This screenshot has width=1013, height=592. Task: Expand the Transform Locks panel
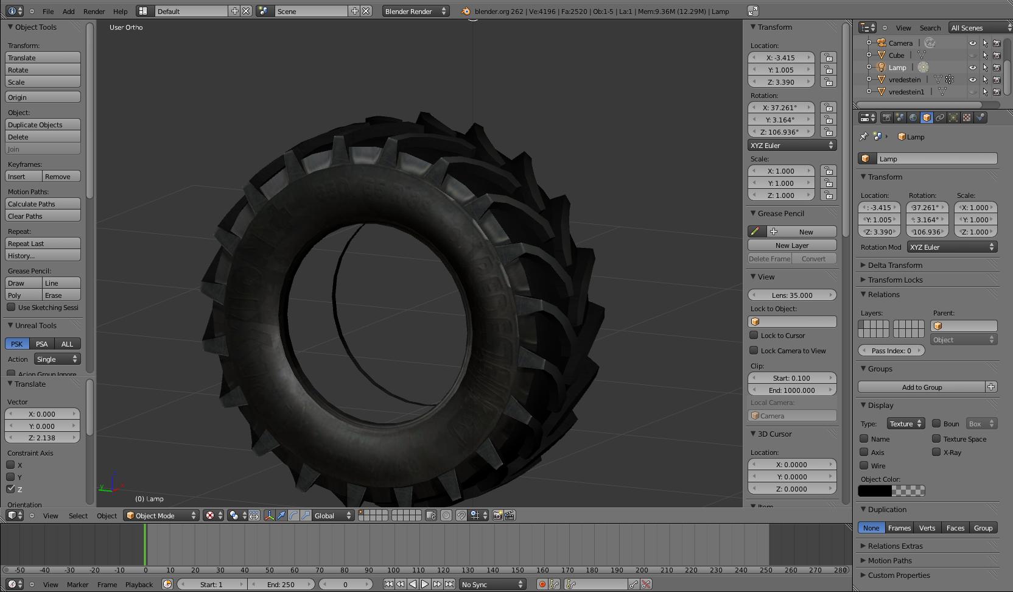click(x=895, y=280)
